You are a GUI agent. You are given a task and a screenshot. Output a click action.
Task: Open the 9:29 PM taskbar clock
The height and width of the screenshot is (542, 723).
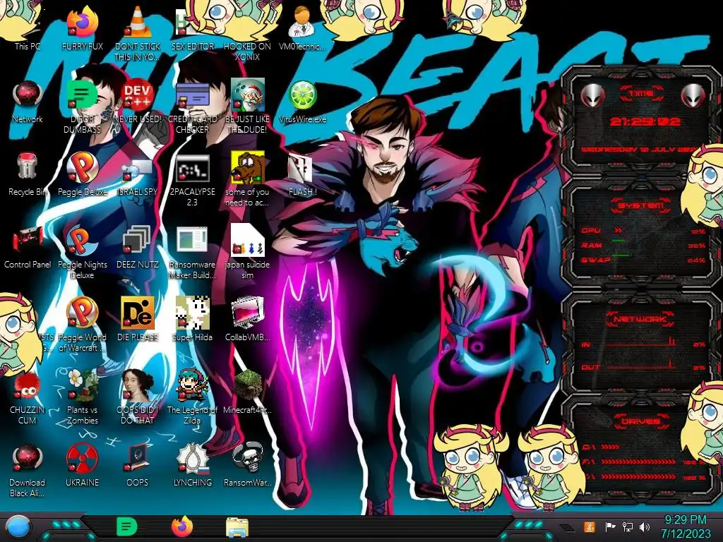[x=685, y=526]
